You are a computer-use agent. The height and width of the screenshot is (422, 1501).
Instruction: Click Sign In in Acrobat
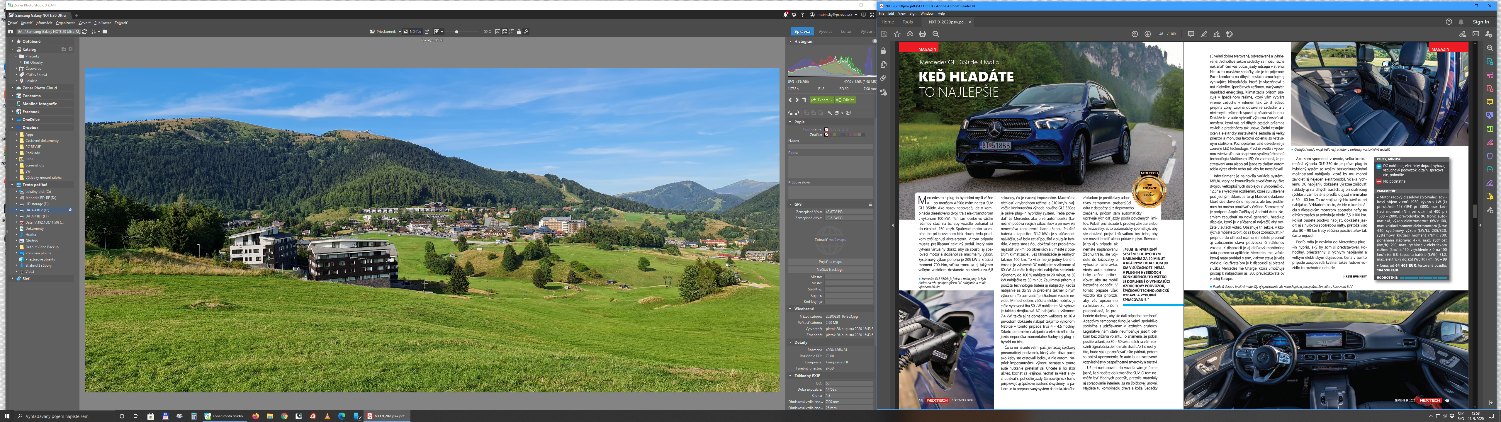(1480, 22)
